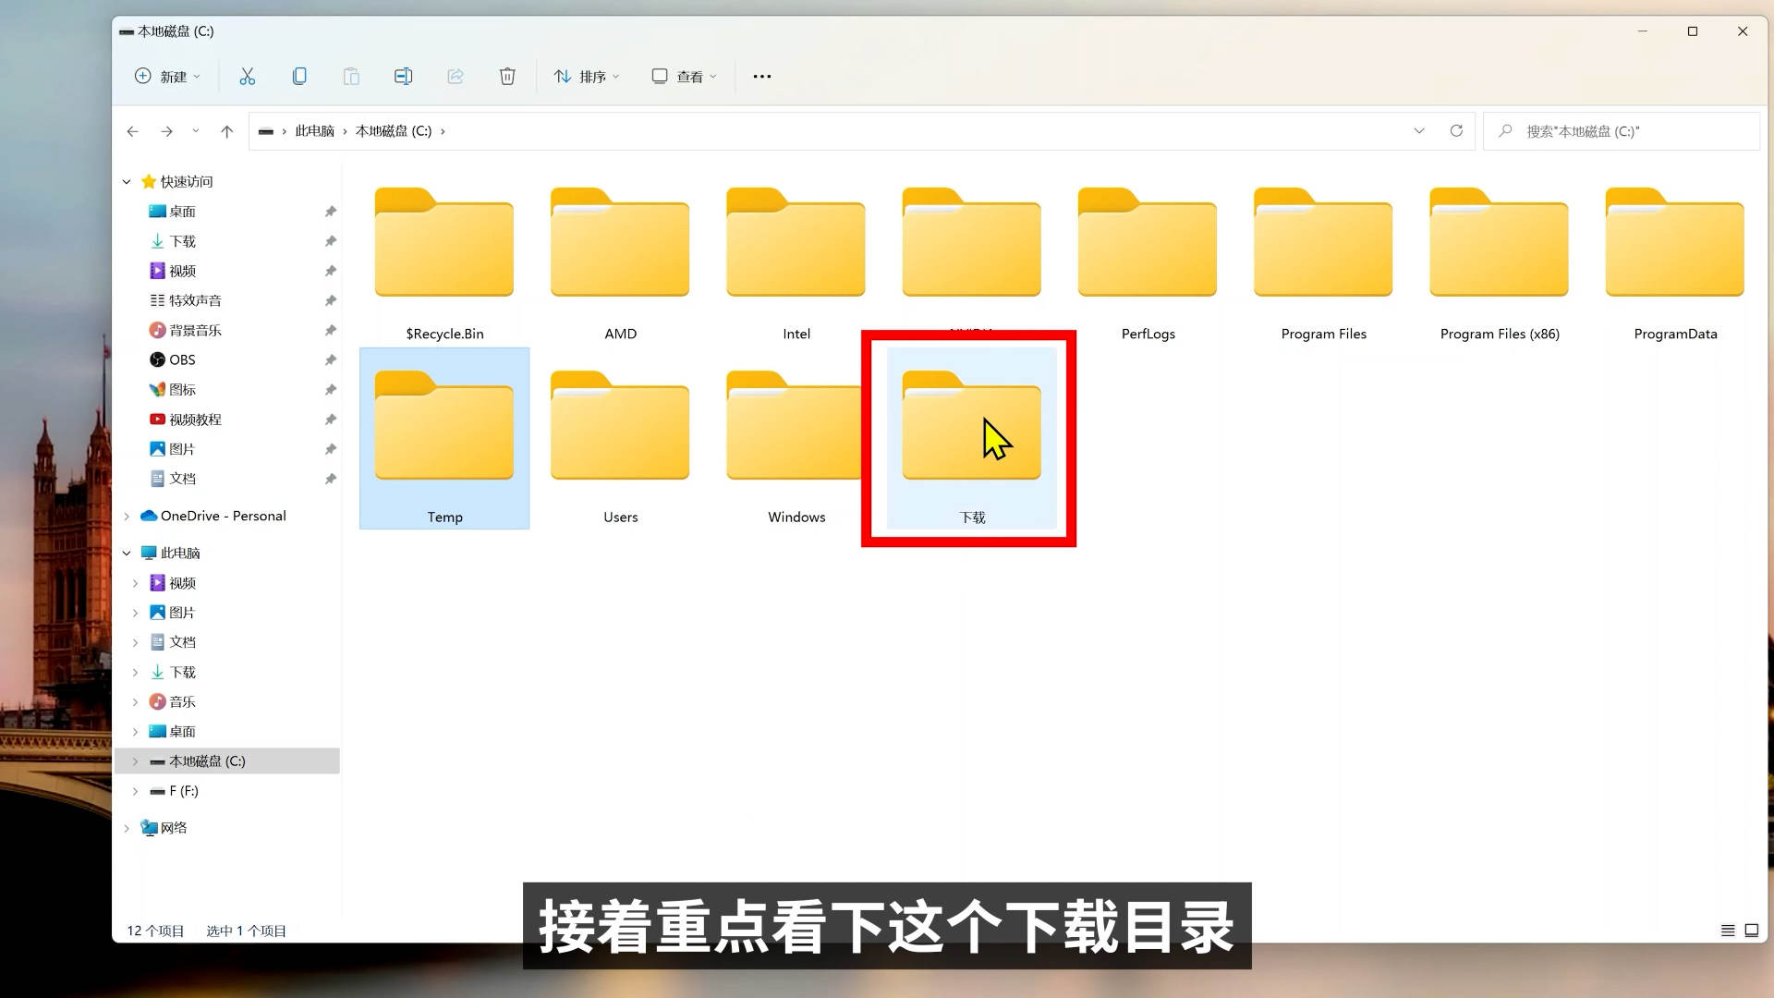The image size is (1774, 998).
Task: Go up to the parent folder
Action: click(227, 130)
